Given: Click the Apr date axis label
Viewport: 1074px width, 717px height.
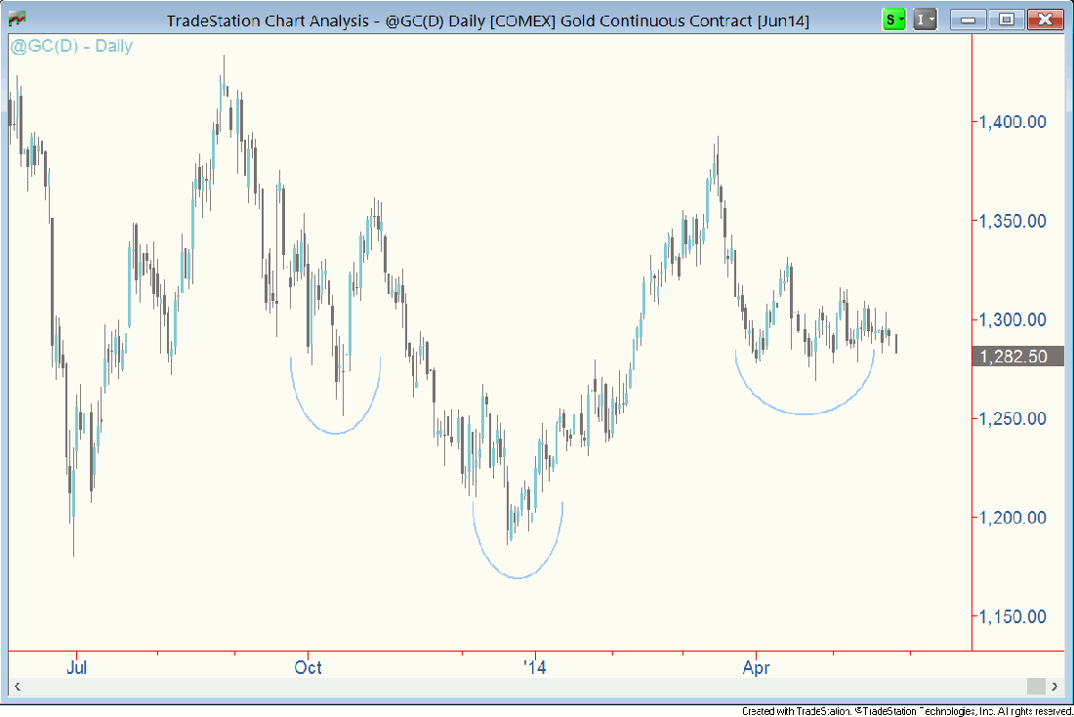Looking at the screenshot, I should point(757,668).
